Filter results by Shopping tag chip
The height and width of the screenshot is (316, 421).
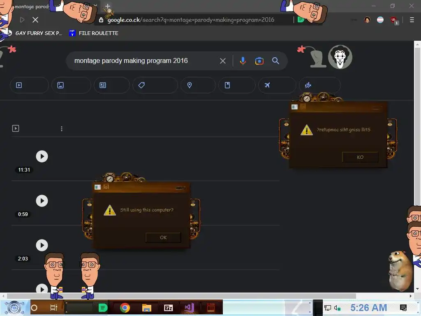[155, 85]
